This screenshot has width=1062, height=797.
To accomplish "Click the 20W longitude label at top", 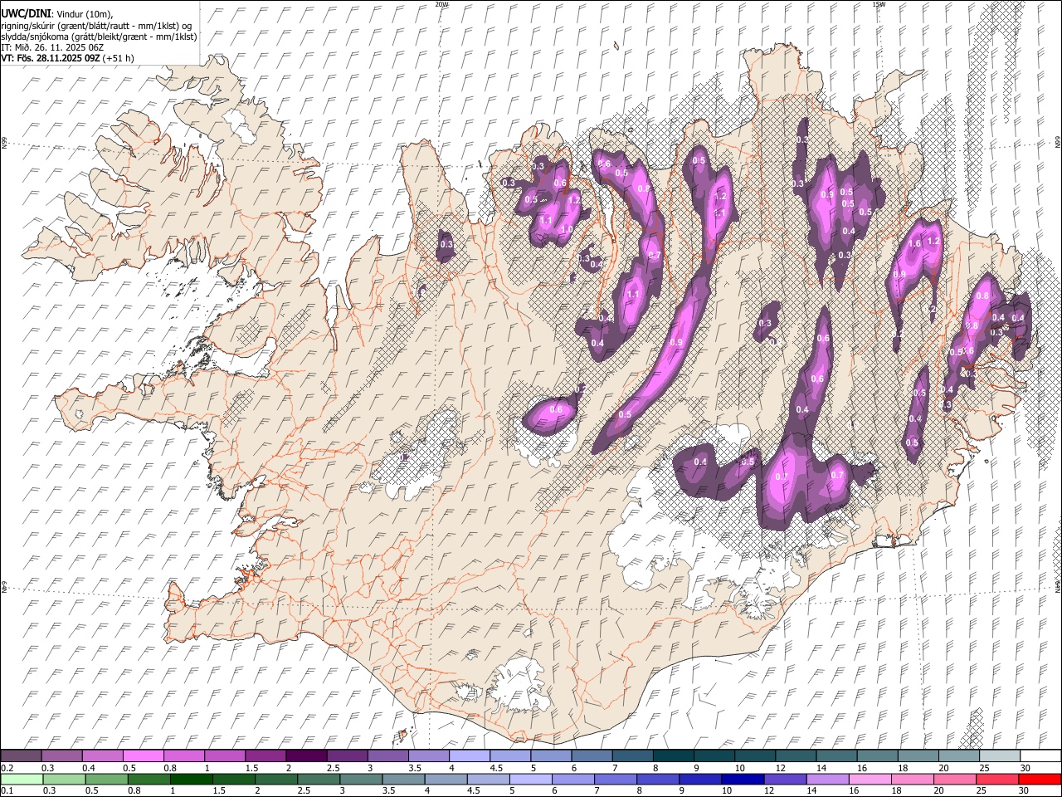I will 441,4.
